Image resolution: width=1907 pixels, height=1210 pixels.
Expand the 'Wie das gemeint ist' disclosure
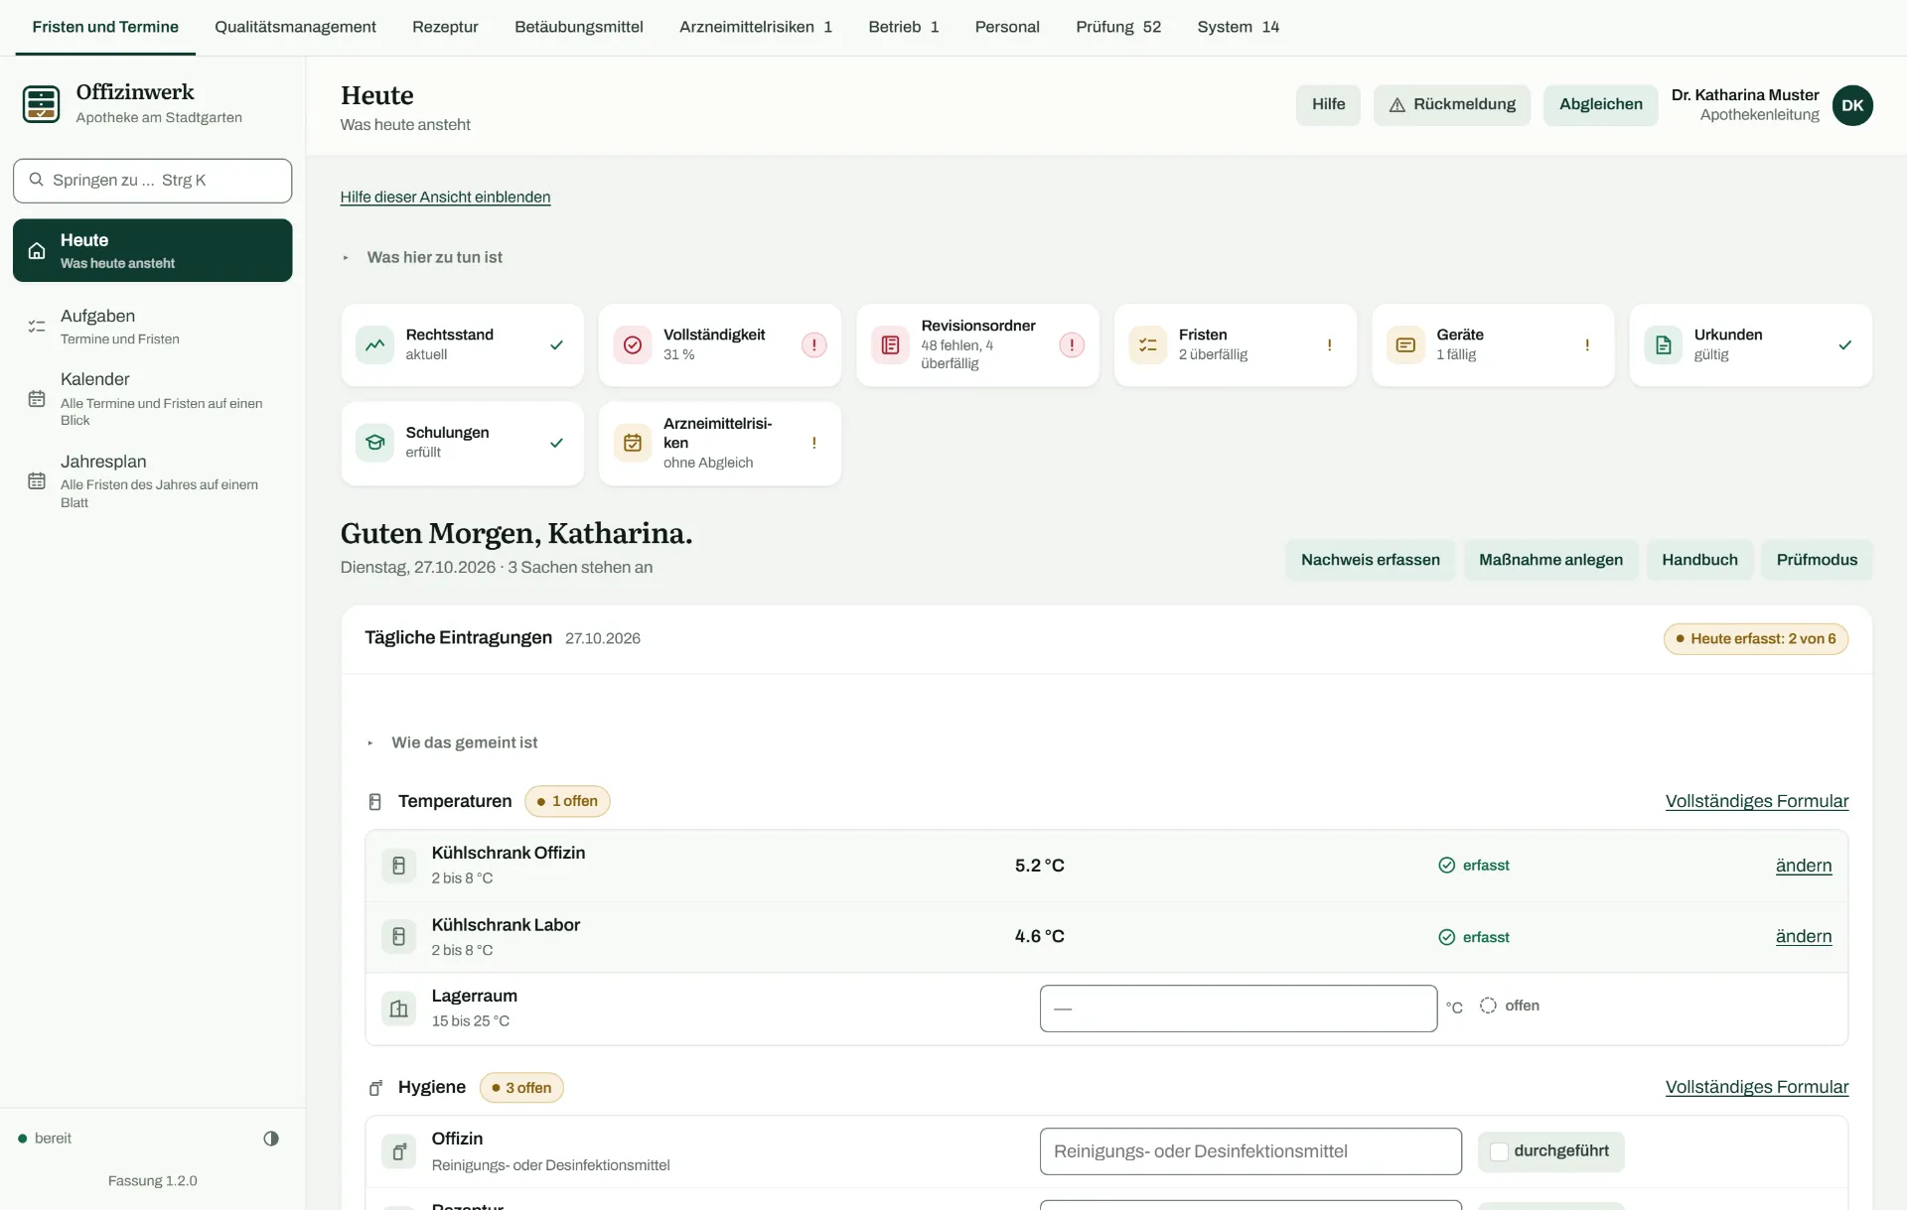(464, 742)
